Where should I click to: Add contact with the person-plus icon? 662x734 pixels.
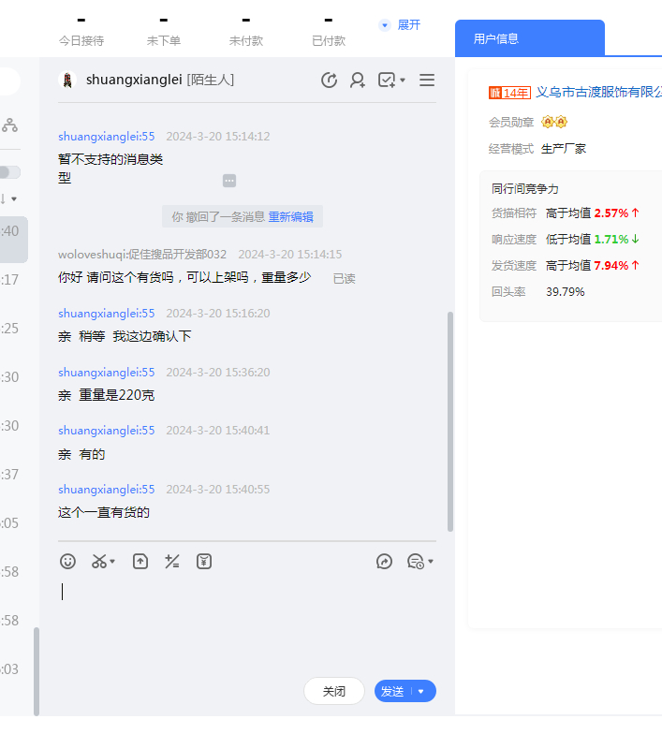click(358, 81)
